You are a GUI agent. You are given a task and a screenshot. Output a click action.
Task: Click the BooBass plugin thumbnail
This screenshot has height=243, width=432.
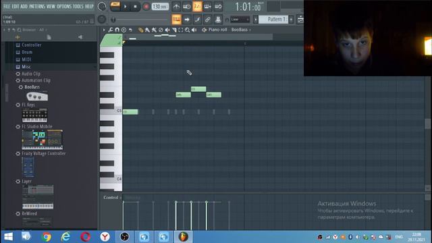[x=37, y=96]
